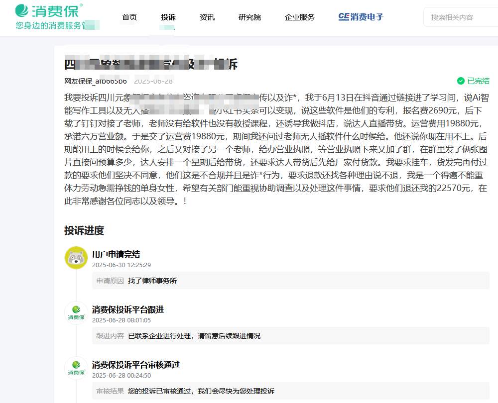Open the 研究院 navigation item

click(x=249, y=17)
